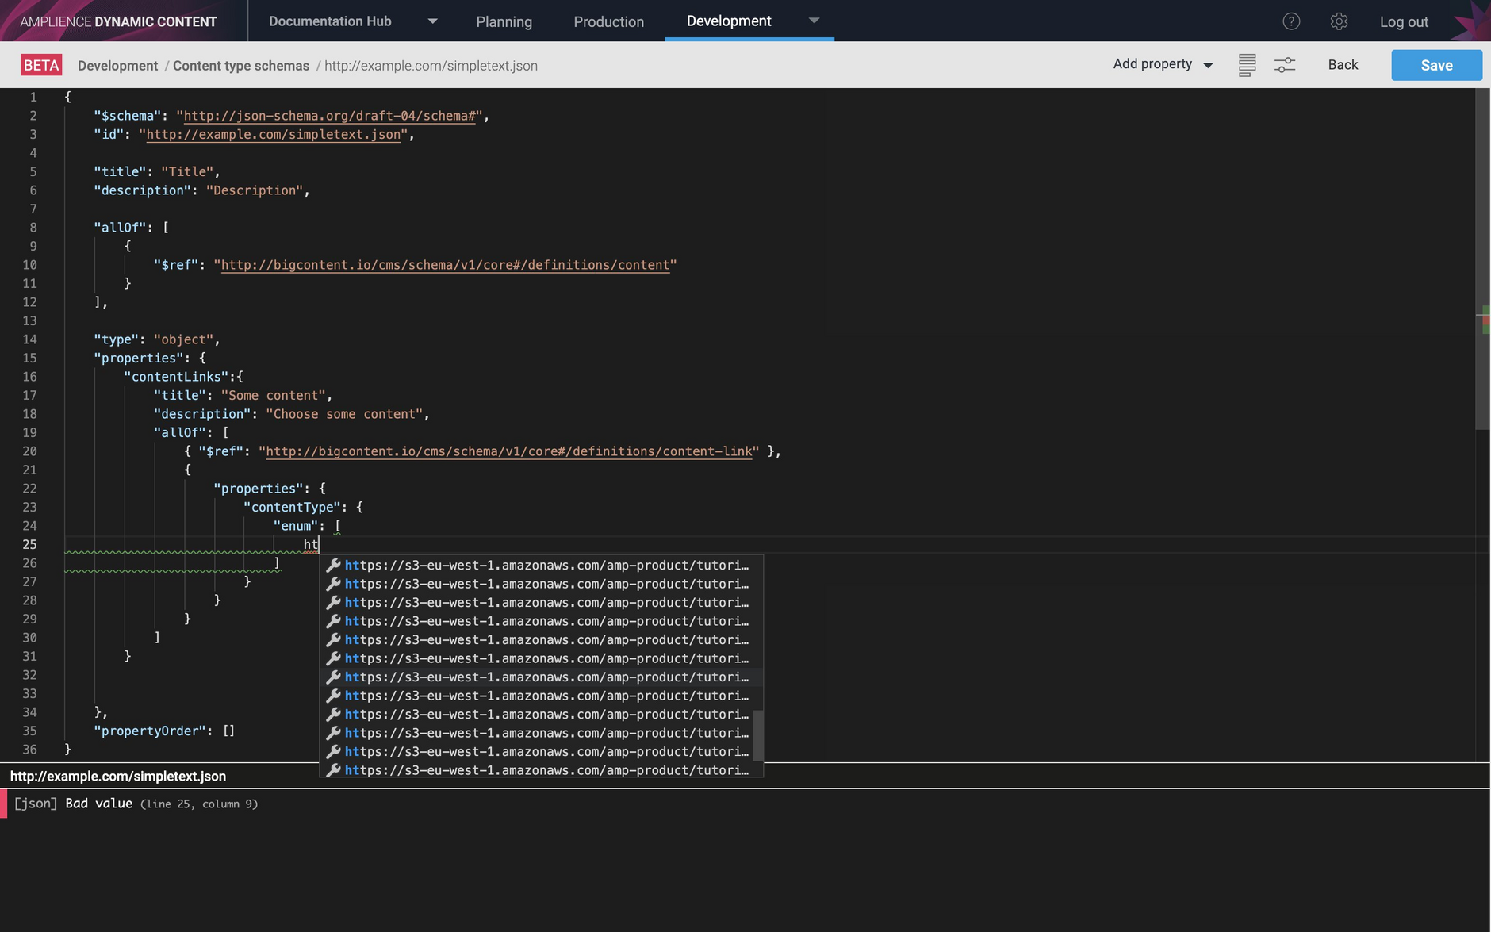Click the red BETA badge

41,65
